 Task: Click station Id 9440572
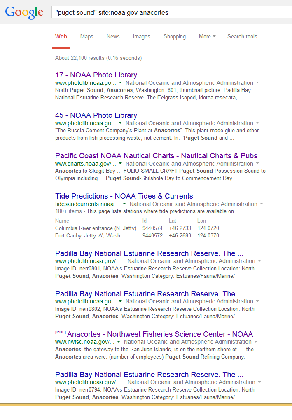[x=152, y=236]
